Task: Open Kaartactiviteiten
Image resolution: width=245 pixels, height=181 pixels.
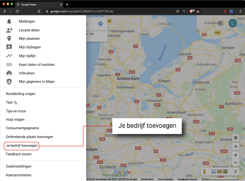Action: click(19, 175)
